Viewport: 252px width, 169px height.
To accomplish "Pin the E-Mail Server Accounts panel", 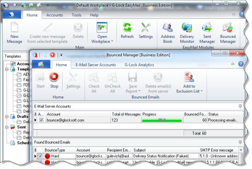I will coord(240,106).
